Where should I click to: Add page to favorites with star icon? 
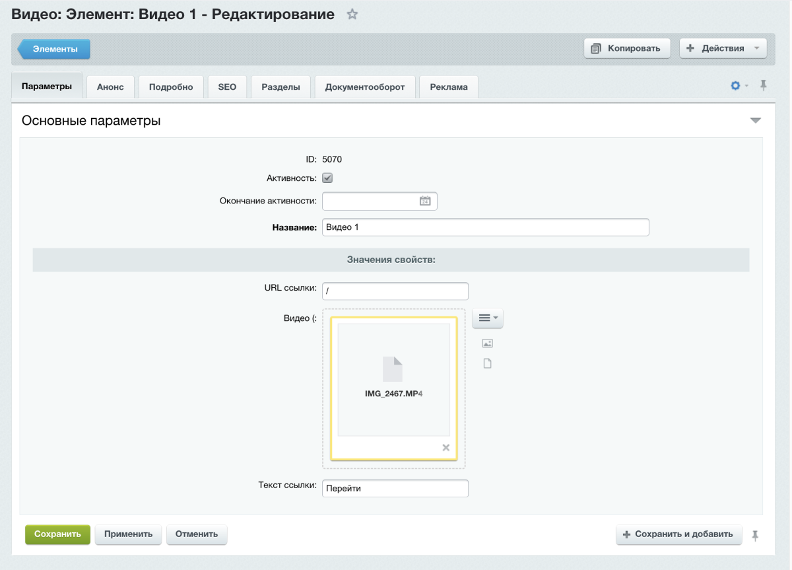(x=352, y=15)
